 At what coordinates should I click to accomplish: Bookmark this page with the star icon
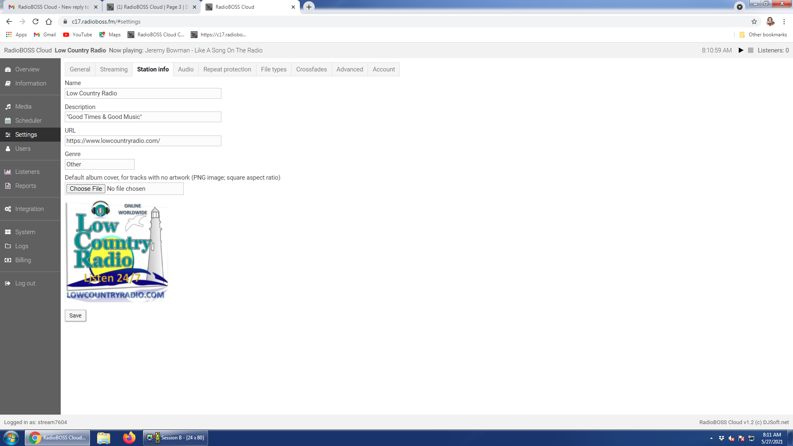pos(754,21)
